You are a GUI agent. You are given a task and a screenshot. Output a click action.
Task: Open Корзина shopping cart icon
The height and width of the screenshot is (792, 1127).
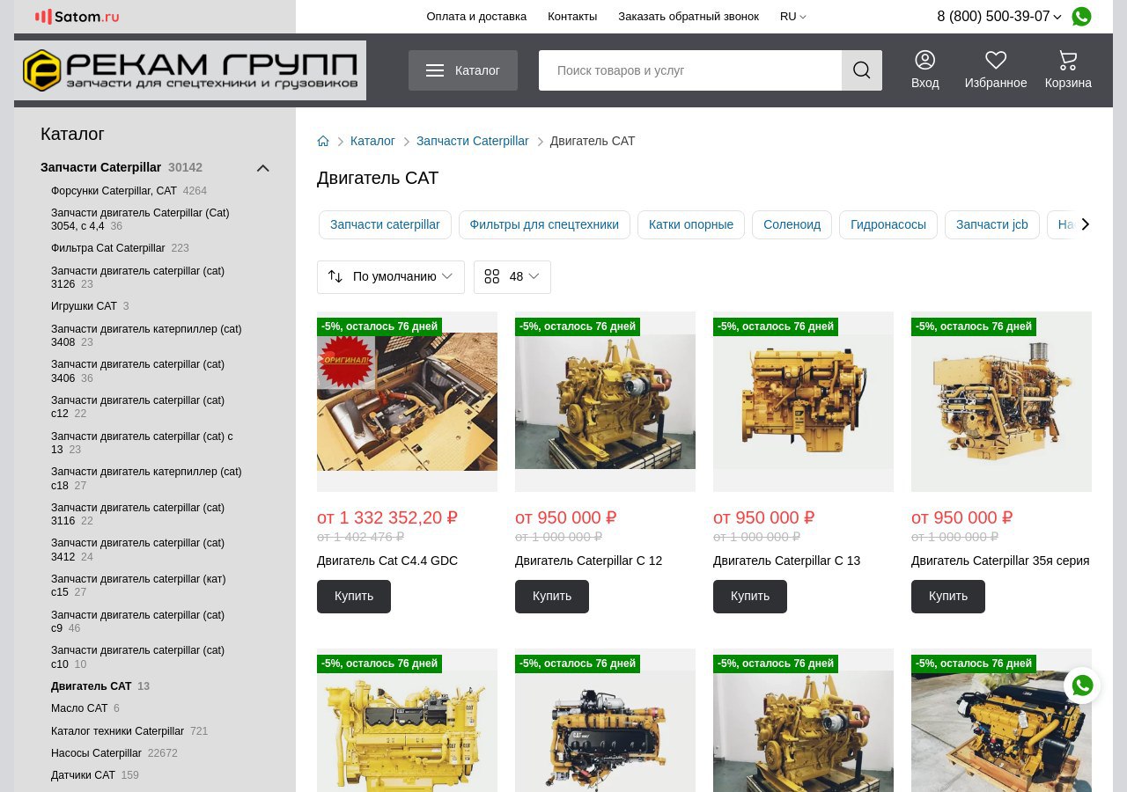tap(1068, 70)
